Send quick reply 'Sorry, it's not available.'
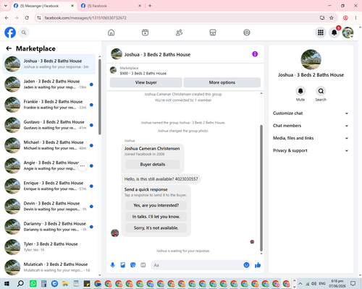362x289 pixels. click(x=156, y=228)
